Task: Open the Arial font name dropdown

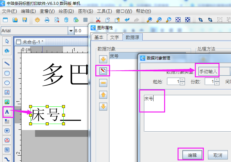Action: (x=71, y=31)
